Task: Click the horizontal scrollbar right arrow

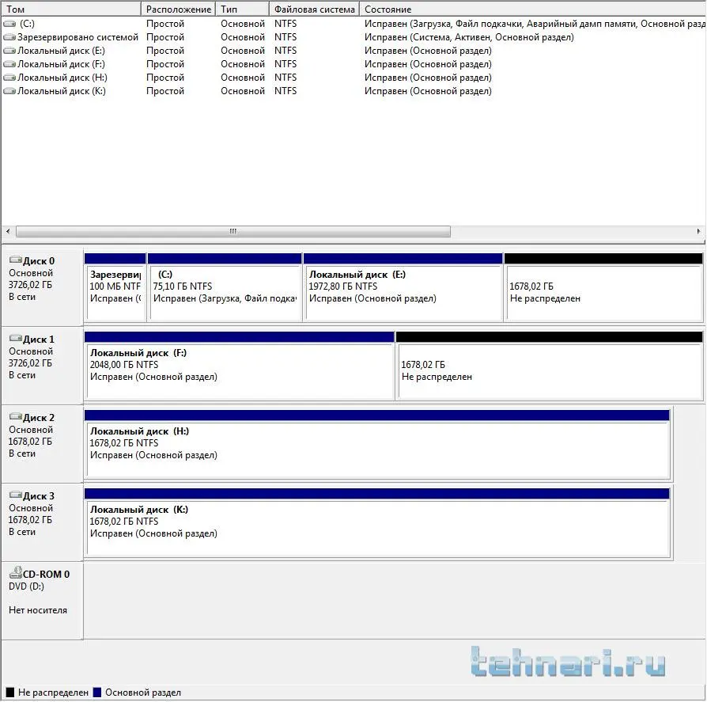Action: pyautogui.click(x=698, y=231)
